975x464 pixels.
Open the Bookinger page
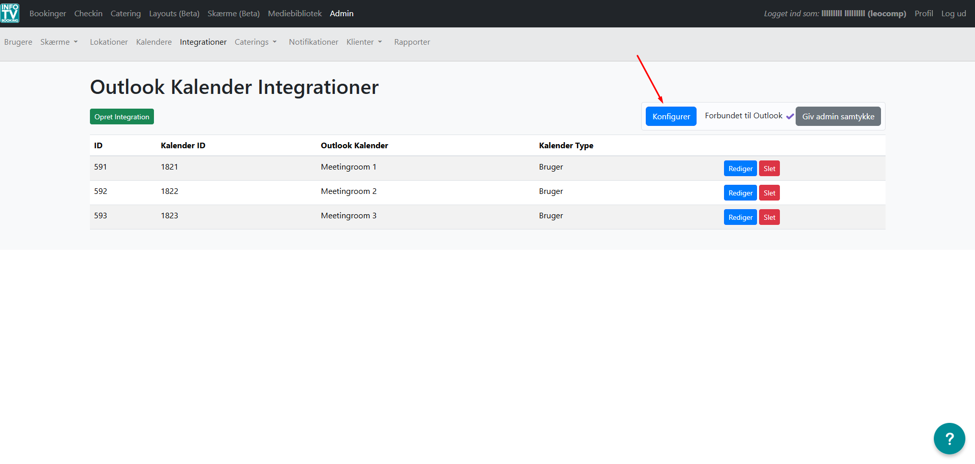click(x=48, y=14)
